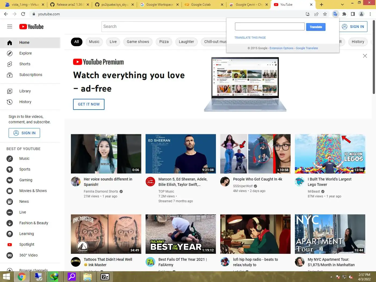Open the tab search dropdown arrow
This screenshot has height=282, width=376.
point(342,5)
